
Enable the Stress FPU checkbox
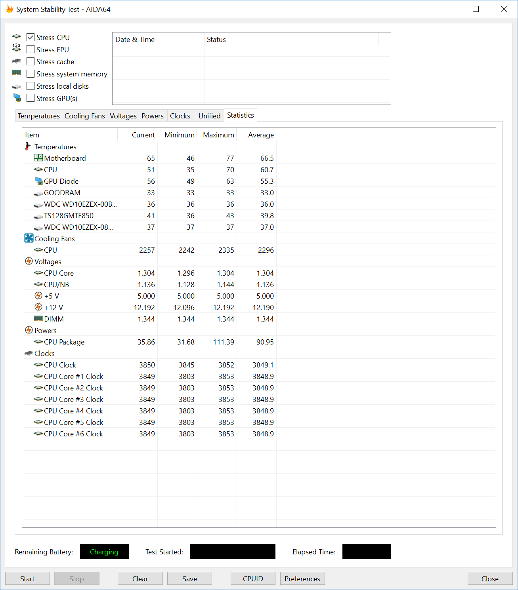(31, 49)
